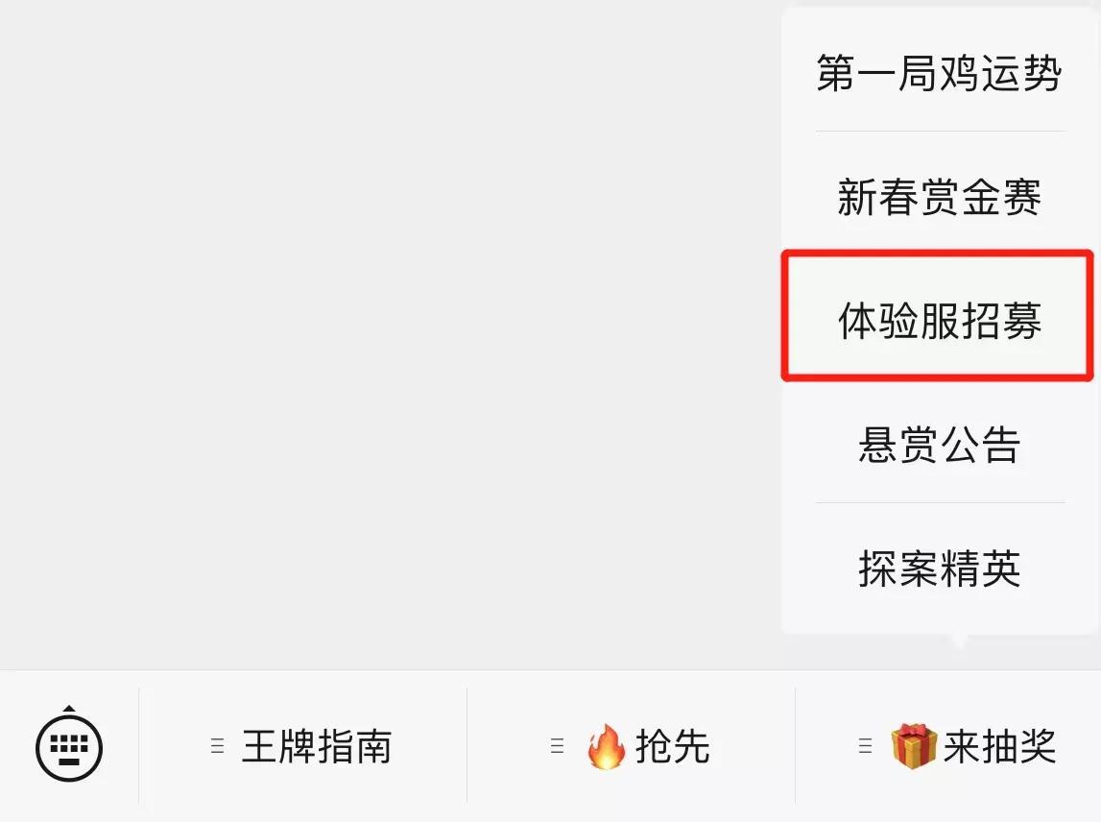The image size is (1101, 822).
Task: Expand the 王牌指南 bottom menu
Action: pos(302,746)
